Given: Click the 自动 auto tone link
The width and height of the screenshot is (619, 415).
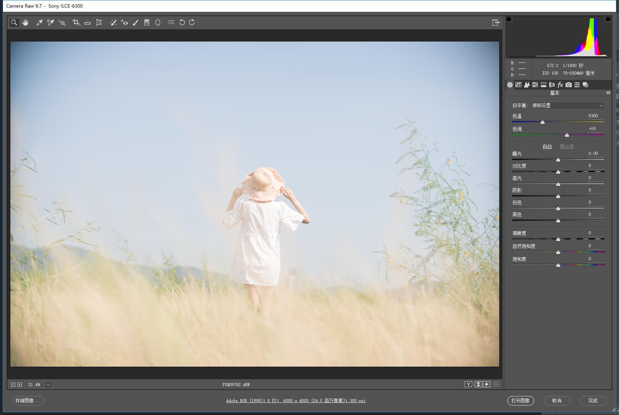Looking at the screenshot, I should tap(547, 146).
